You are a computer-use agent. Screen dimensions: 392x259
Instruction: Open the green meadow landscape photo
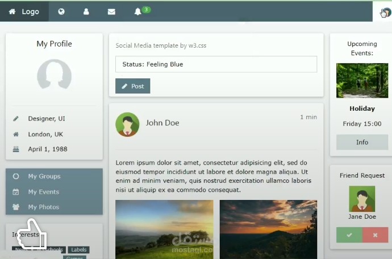tap(165, 229)
